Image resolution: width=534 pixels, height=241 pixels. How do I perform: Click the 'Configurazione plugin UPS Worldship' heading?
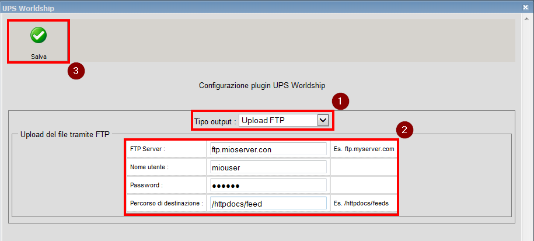tap(262, 85)
